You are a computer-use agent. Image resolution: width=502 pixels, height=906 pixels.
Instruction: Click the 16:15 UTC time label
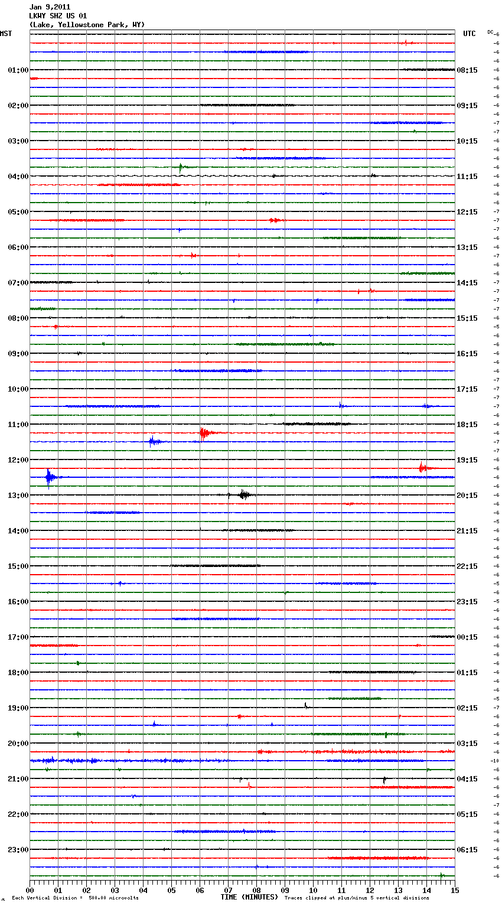point(467,354)
